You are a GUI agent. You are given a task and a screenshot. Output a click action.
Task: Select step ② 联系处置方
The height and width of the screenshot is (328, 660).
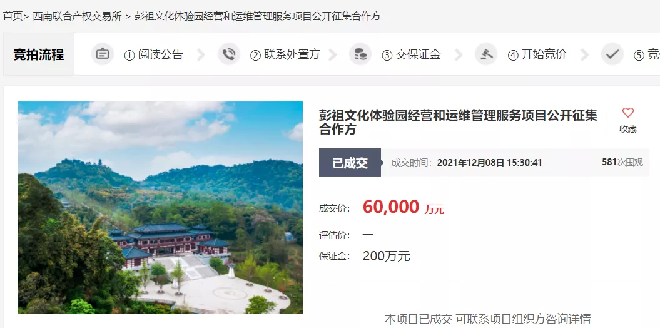pyautogui.click(x=285, y=54)
